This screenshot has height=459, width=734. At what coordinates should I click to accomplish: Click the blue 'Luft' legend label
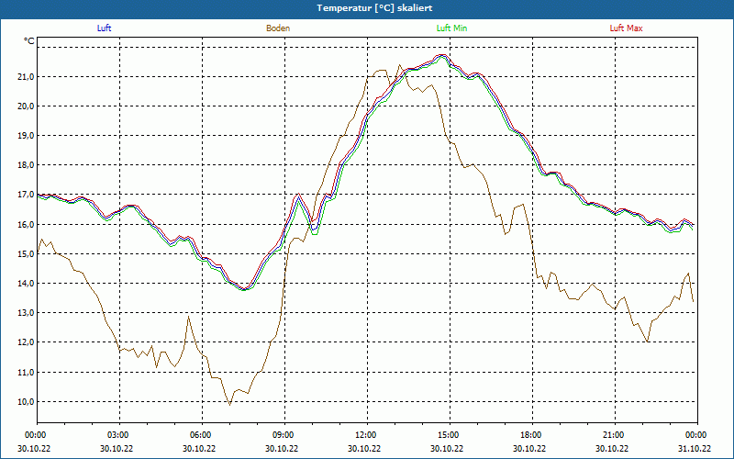[104, 28]
